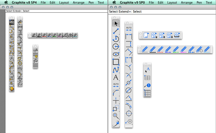Select the Circle tool in Graphite v9 palette
Image resolution: width=216 pixels, height=133 pixels.
click(x=116, y=47)
